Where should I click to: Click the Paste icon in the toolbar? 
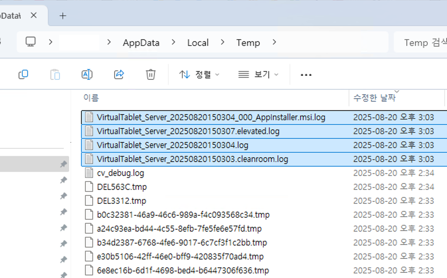pyautogui.click(x=55, y=74)
